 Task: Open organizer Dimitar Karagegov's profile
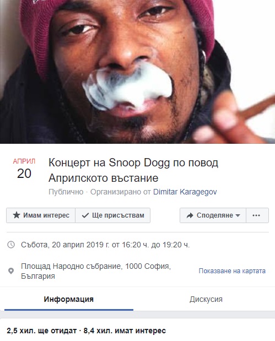185,192
